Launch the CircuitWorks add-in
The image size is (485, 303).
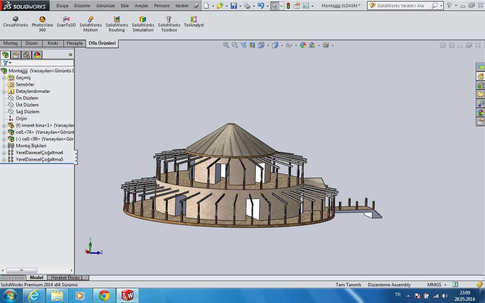click(x=16, y=22)
